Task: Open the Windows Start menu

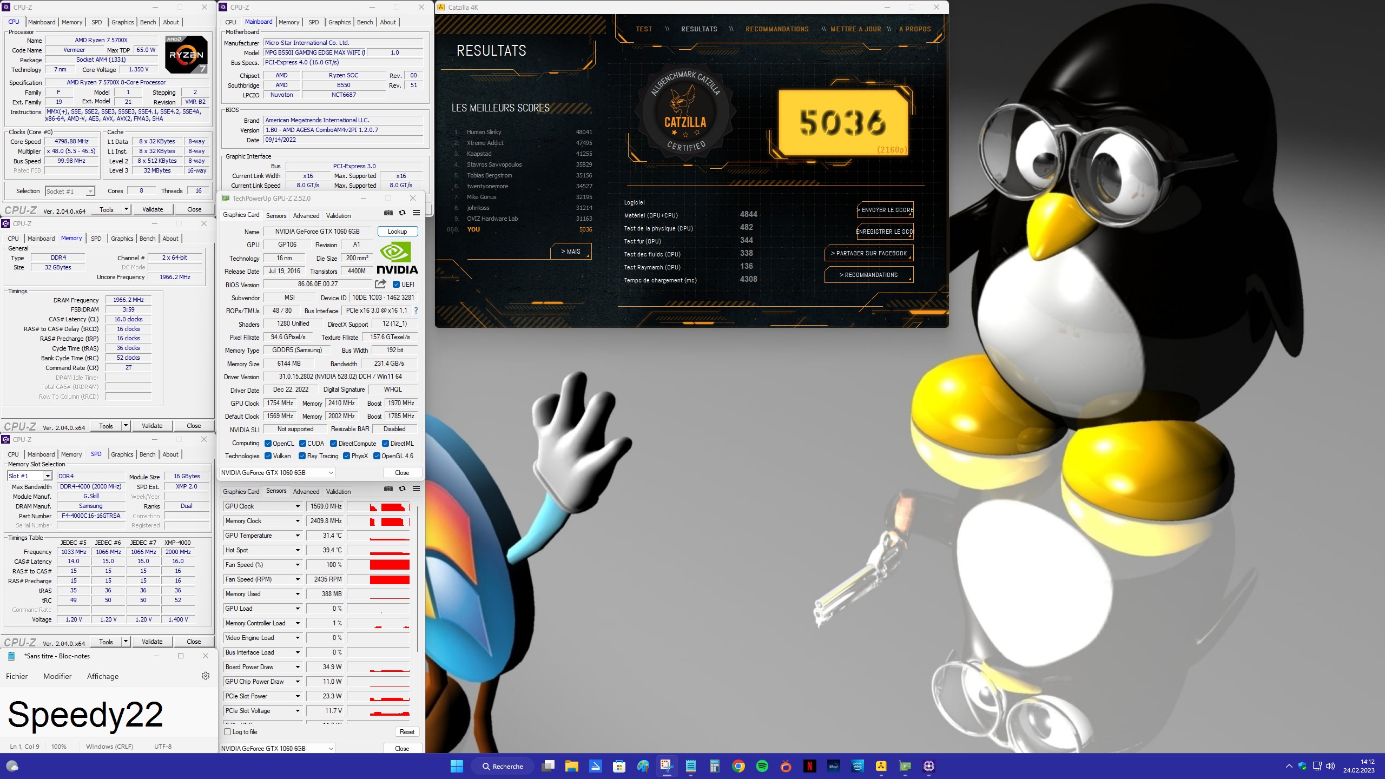Action: tap(457, 766)
